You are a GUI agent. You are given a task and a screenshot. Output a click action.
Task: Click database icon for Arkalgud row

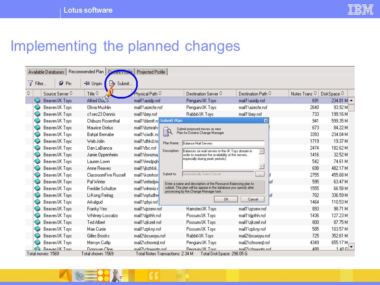(x=37, y=202)
